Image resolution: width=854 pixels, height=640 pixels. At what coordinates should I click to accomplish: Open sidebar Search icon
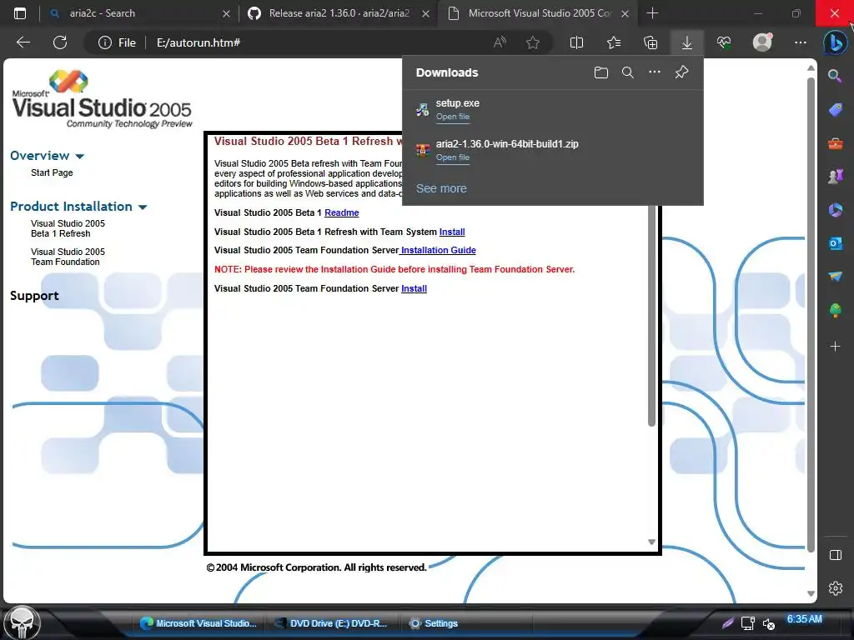click(834, 76)
